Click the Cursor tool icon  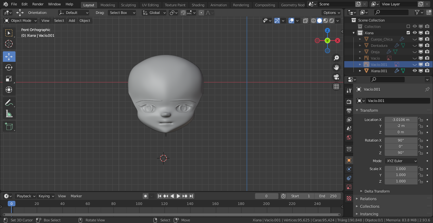point(9,44)
